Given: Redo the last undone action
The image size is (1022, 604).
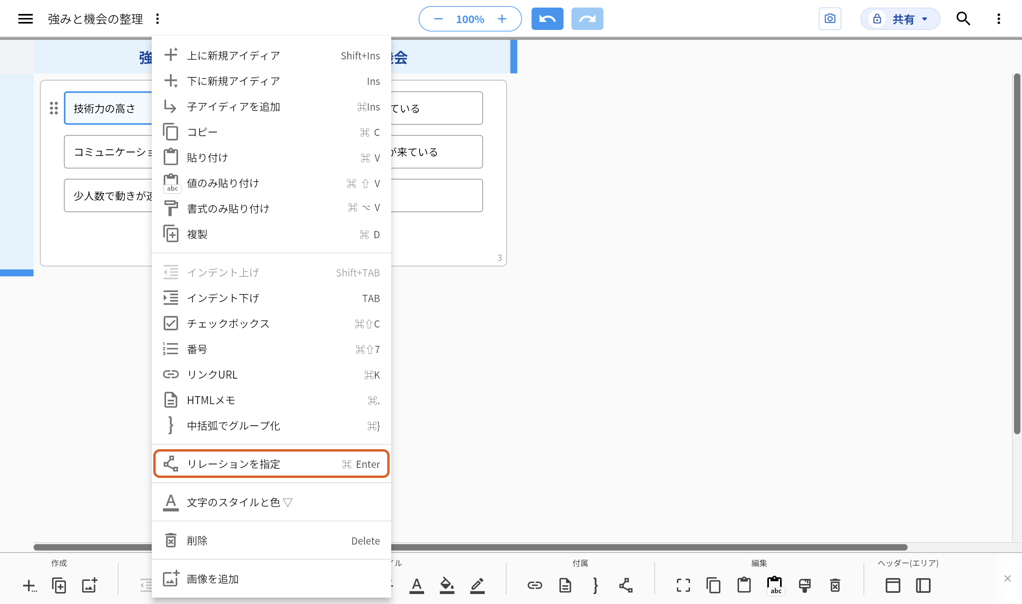Looking at the screenshot, I should (587, 19).
